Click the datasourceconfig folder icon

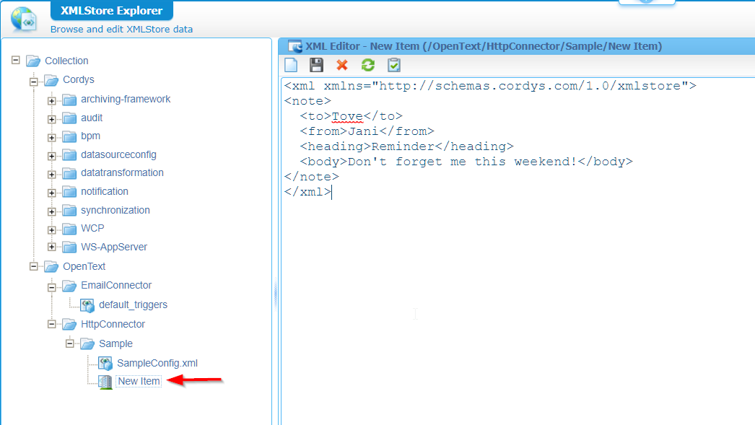(69, 155)
